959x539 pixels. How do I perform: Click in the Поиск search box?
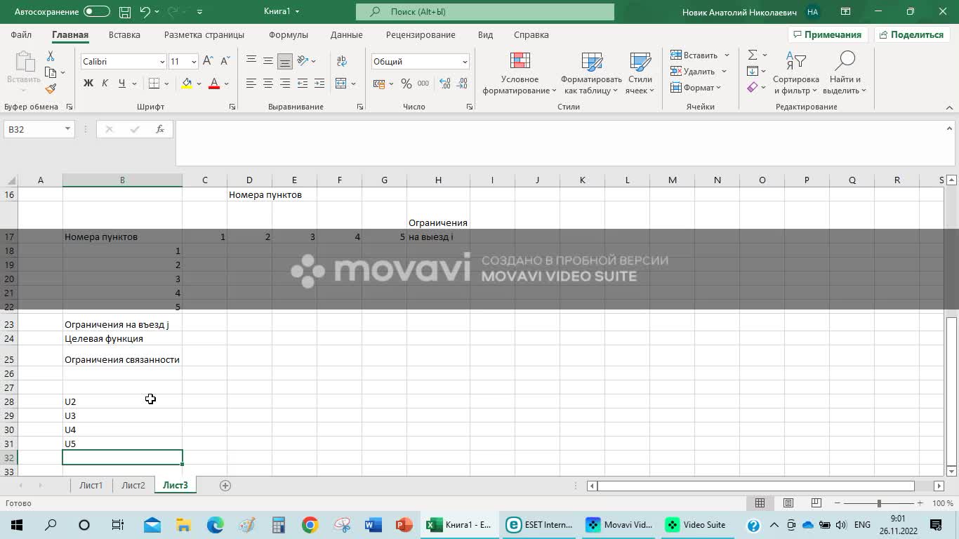[485, 12]
